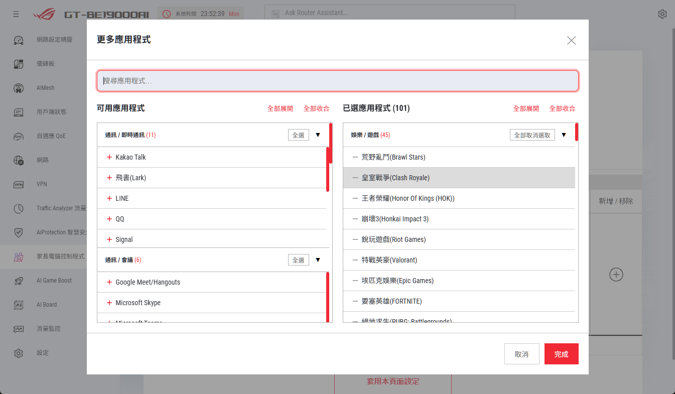Focus the 搜尋應用程式 search field
Screen dimensions: 675x394
(338, 81)
